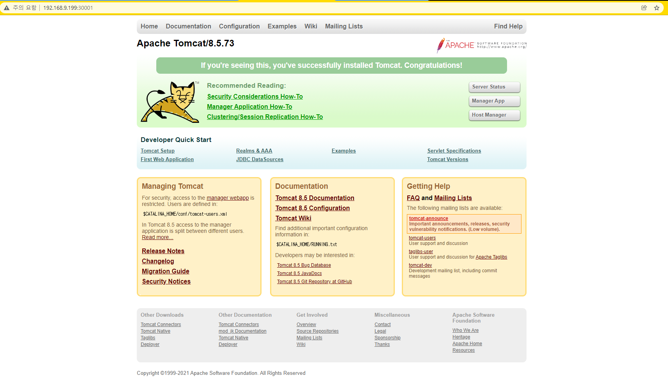
Task: Open Release Notes link
Action: (x=163, y=251)
